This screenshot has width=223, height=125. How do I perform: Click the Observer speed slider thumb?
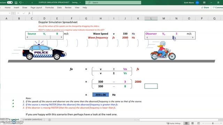coord(173,37)
